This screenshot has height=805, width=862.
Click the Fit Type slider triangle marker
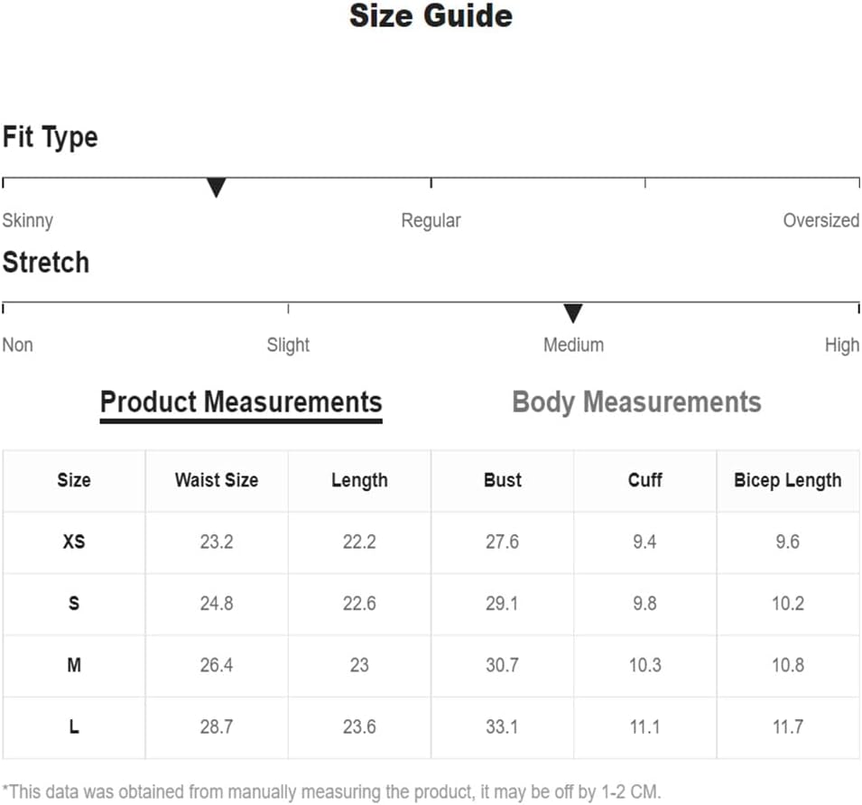216,188
